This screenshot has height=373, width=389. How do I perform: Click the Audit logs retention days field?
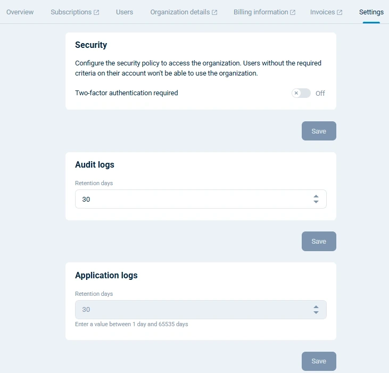point(192,199)
